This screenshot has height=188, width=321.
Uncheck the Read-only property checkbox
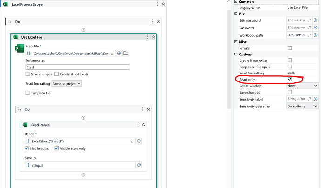(290, 79)
